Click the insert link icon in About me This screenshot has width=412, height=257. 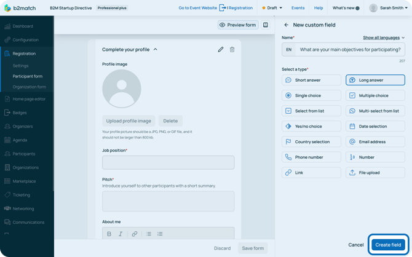pyautogui.click(x=134, y=234)
